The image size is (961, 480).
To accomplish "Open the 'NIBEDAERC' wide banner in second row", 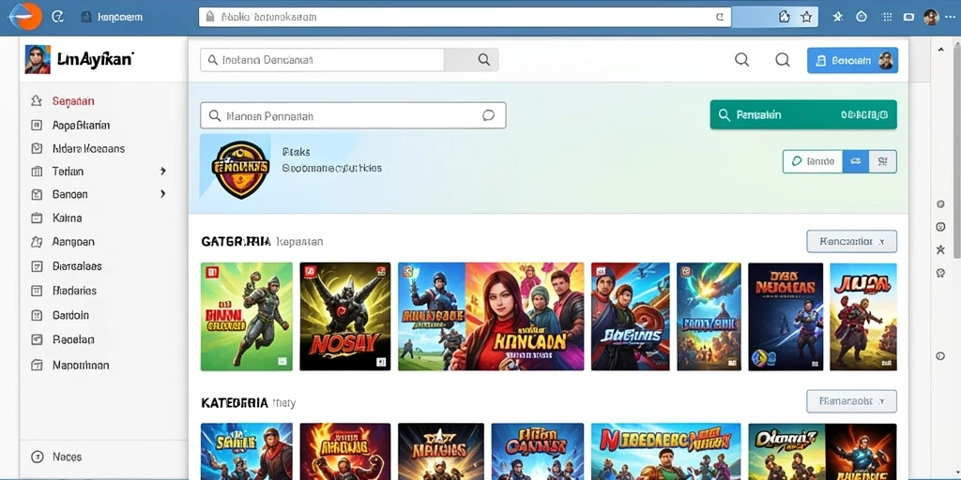I will 665,451.
